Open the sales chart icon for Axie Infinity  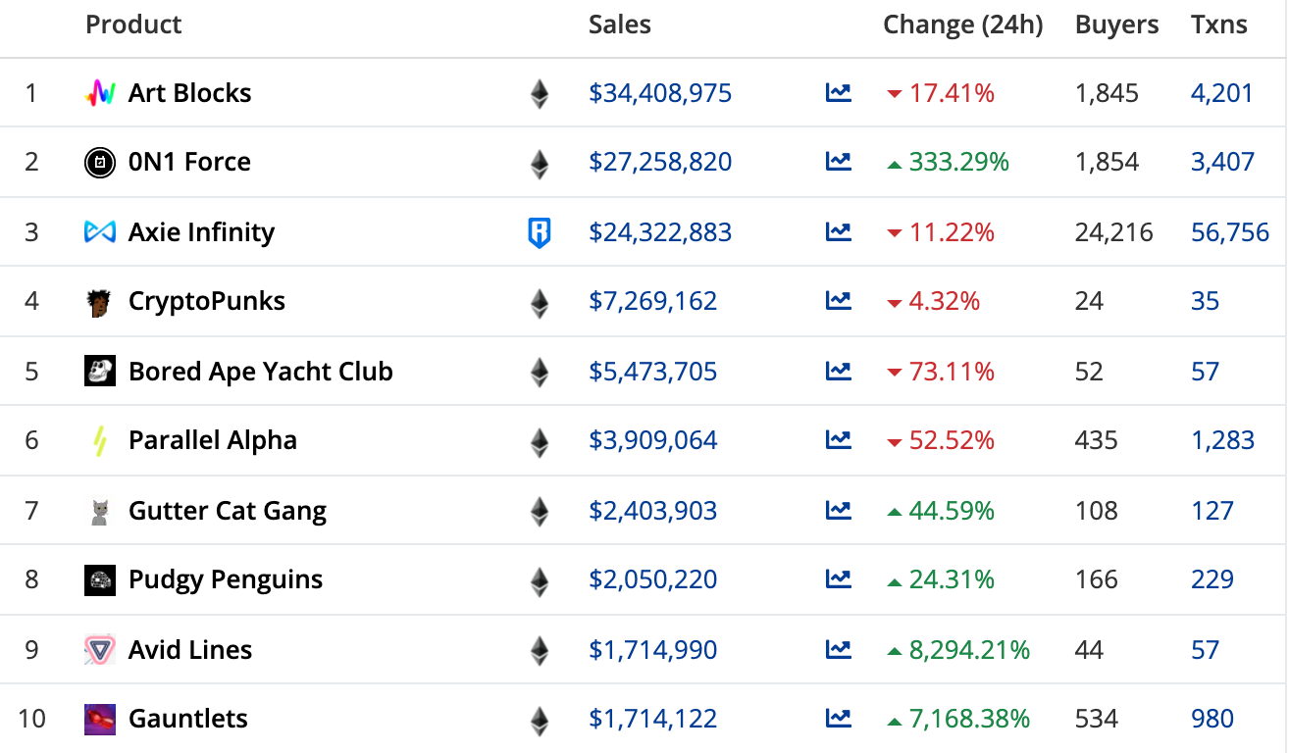[x=839, y=232]
